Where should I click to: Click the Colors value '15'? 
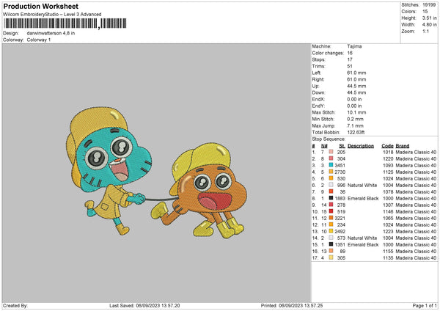pos(425,12)
